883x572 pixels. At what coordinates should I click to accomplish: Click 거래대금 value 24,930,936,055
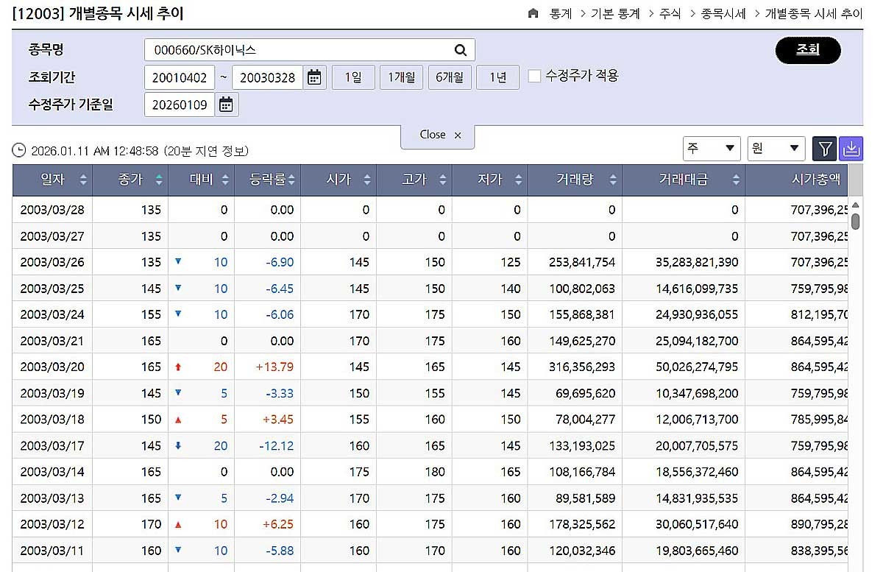click(x=697, y=314)
